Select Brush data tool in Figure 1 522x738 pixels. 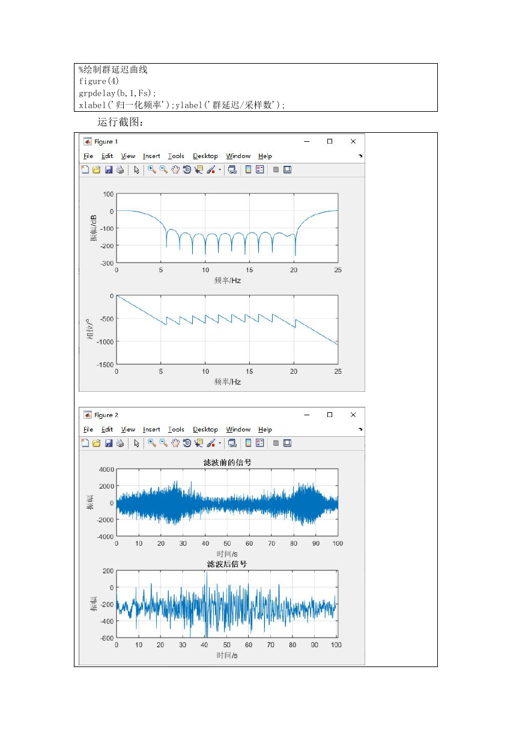click(210, 170)
